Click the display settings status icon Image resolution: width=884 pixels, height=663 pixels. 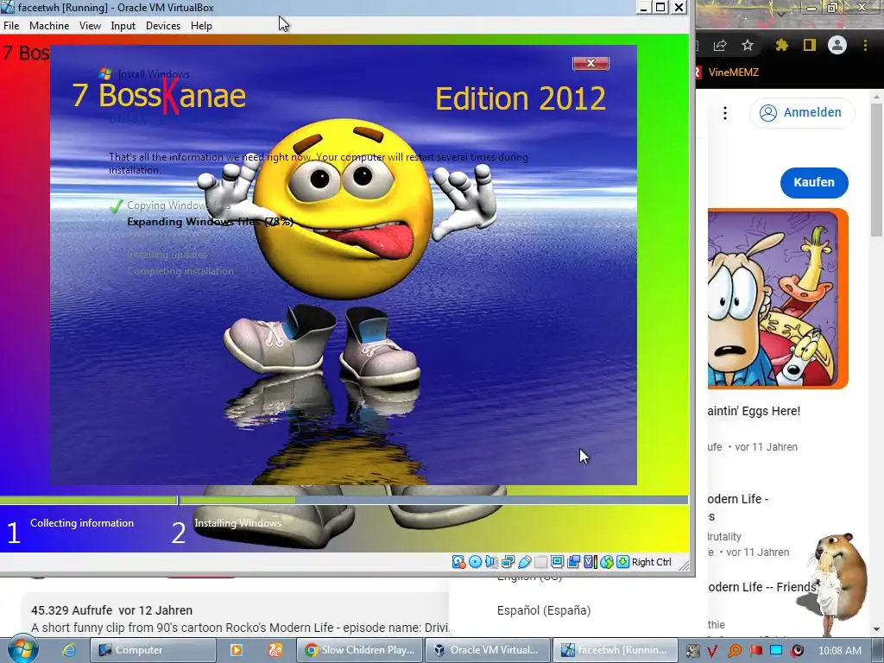pos(557,562)
